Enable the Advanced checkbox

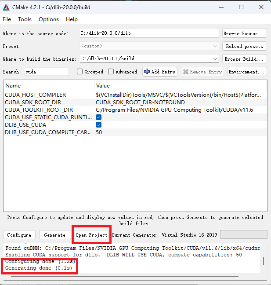click(111, 72)
